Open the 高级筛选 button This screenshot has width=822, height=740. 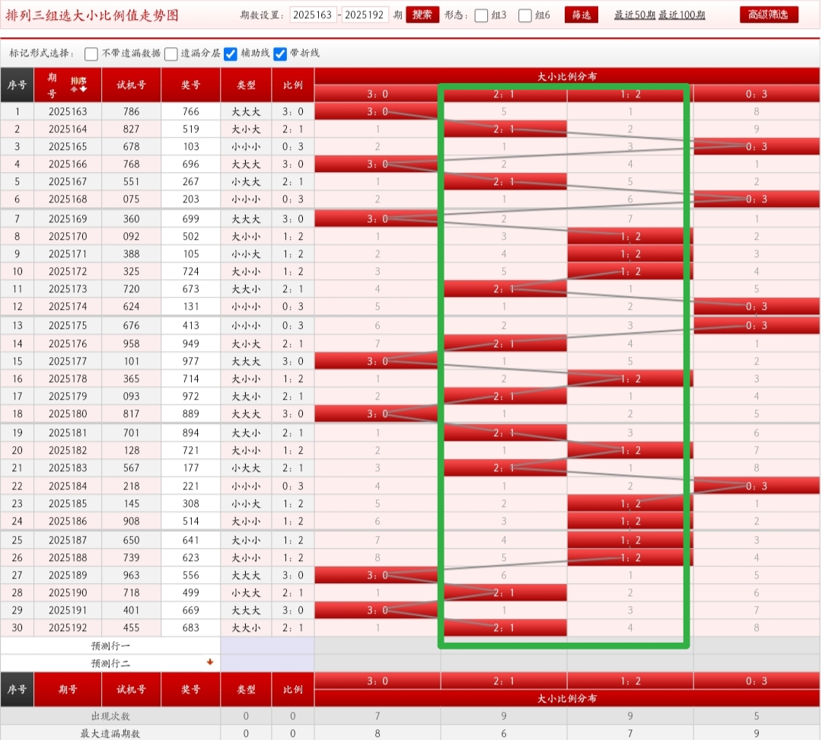[x=769, y=14]
